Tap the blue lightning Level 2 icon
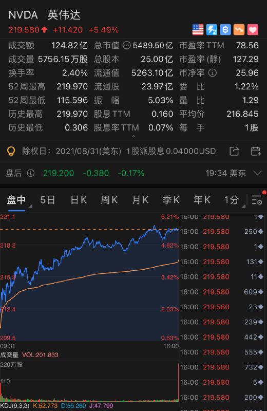Viewport: 267px width, 411px height. [212, 30]
